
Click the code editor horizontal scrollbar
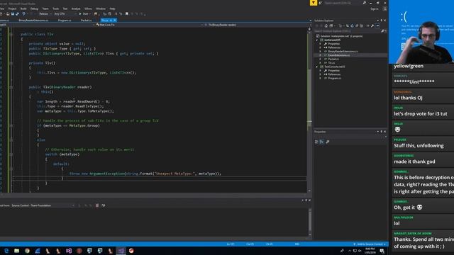click(x=153, y=195)
